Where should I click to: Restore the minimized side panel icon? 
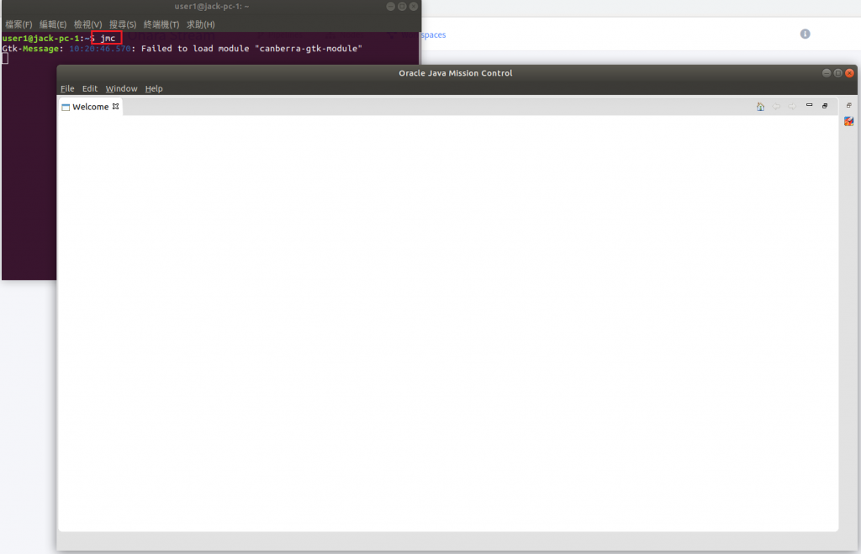pyautogui.click(x=849, y=105)
